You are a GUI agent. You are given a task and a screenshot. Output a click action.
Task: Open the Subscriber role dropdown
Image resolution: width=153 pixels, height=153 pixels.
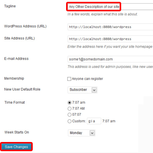[83, 90]
